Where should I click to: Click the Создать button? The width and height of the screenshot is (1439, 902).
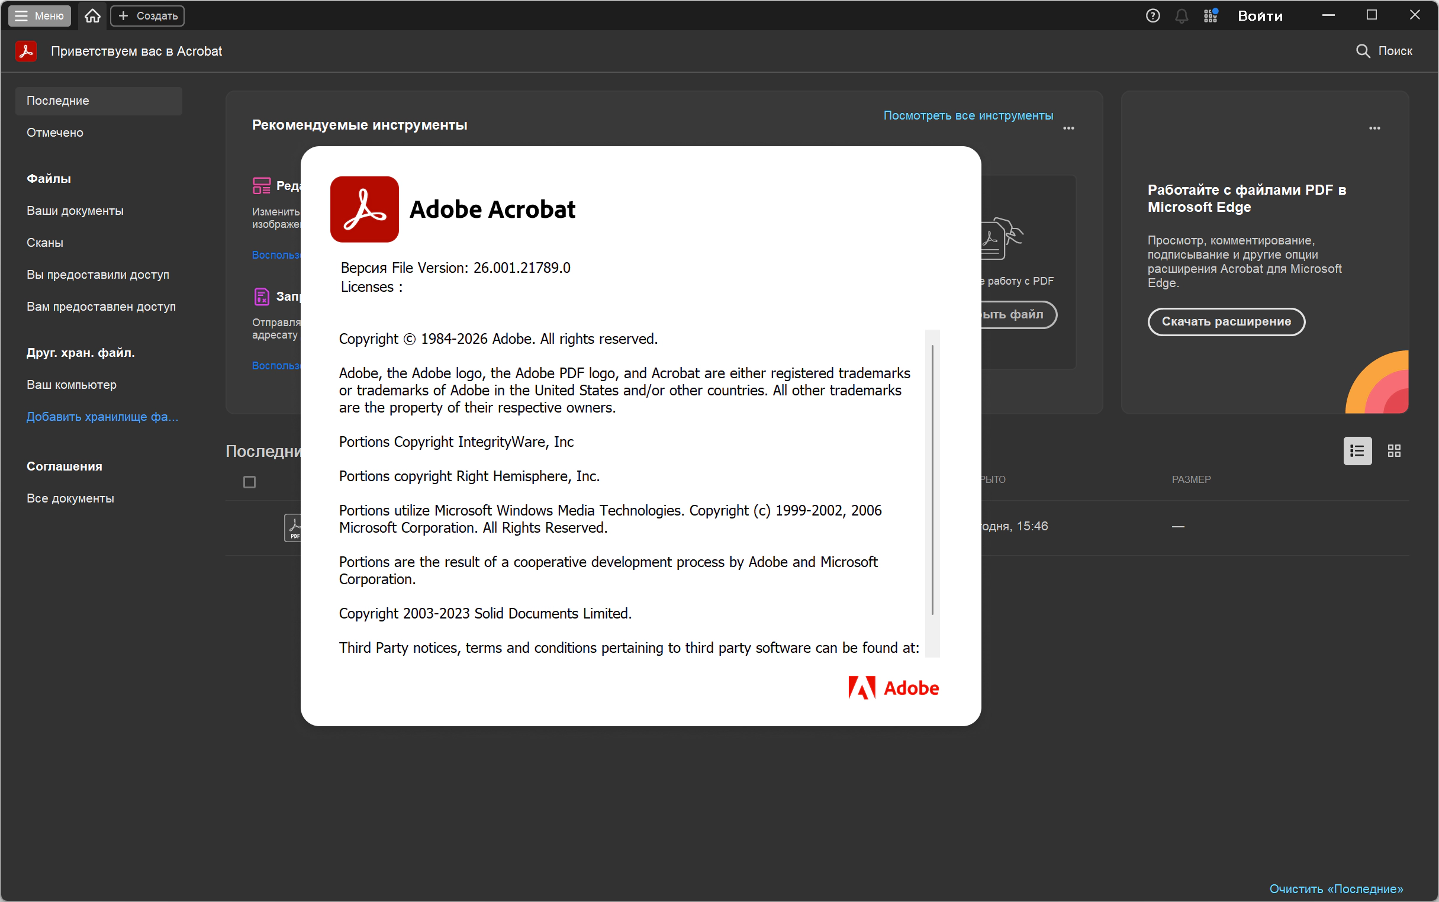[x=147, y=15]
